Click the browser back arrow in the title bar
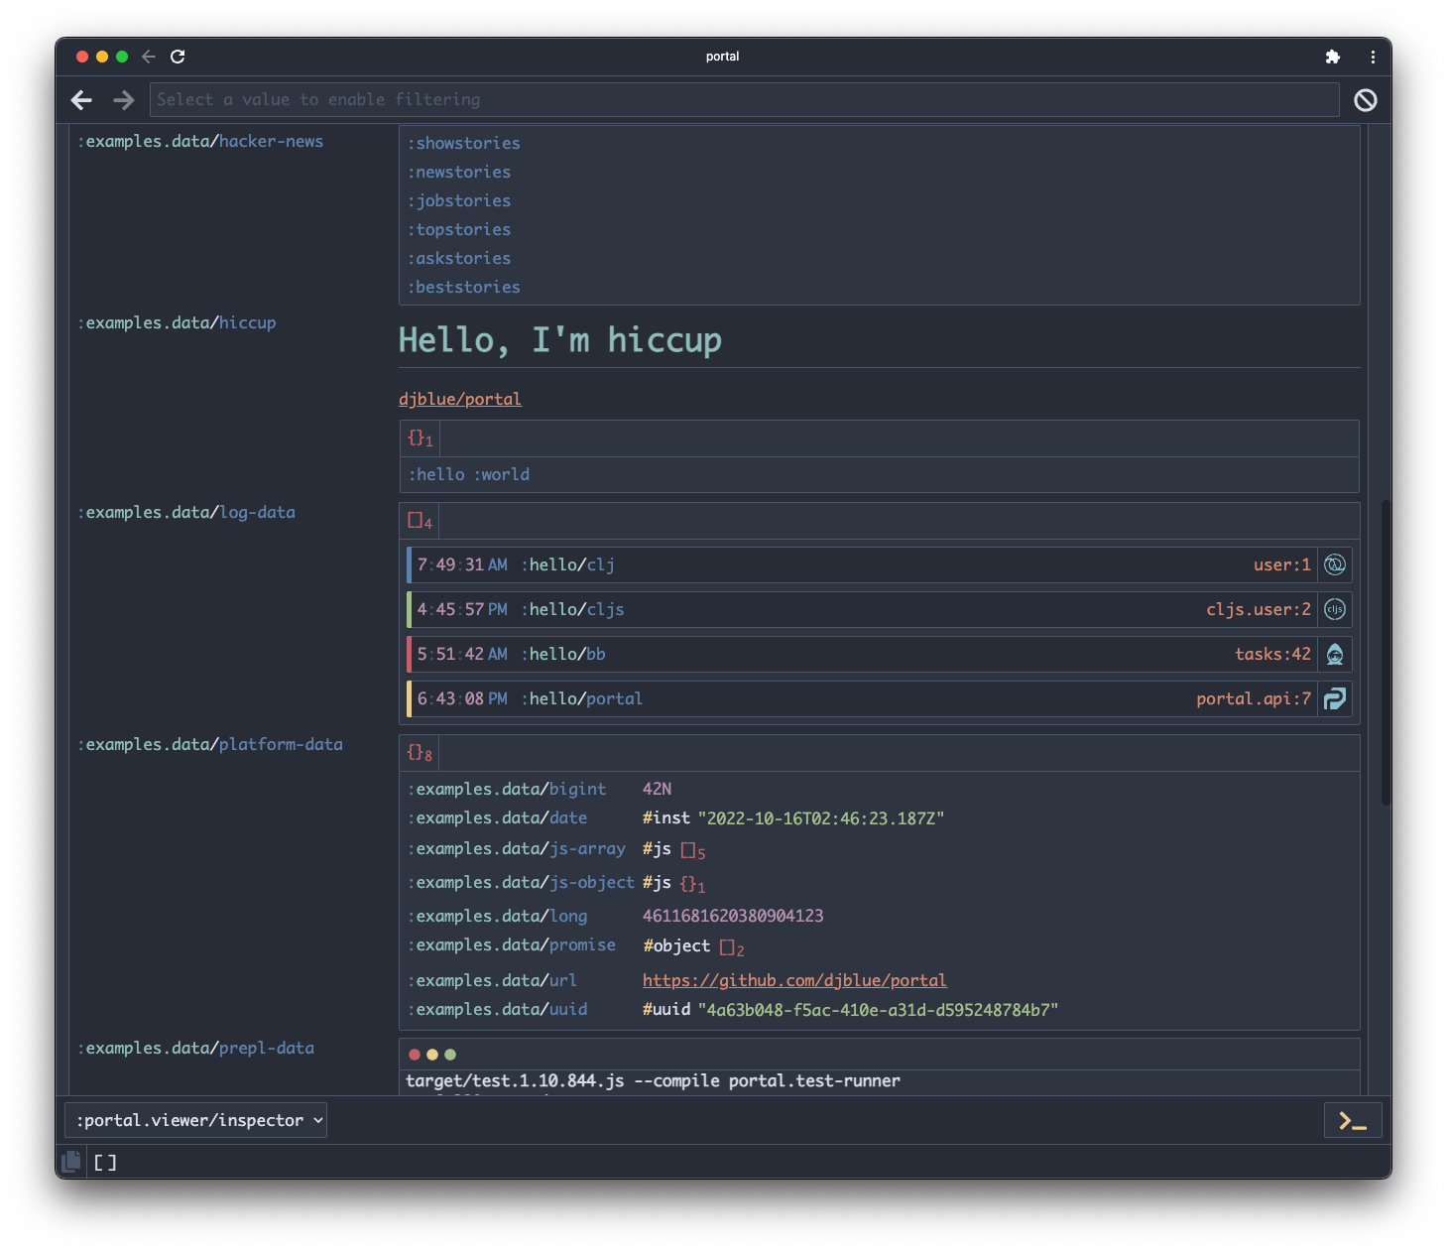Viewport: 1447px width, 1252px height. coord(149,57)
